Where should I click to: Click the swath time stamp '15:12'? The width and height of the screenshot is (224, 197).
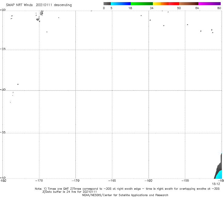pyautogui.click(x=216, y=184)
